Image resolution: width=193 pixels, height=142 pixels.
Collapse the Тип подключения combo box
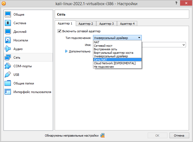118,38
